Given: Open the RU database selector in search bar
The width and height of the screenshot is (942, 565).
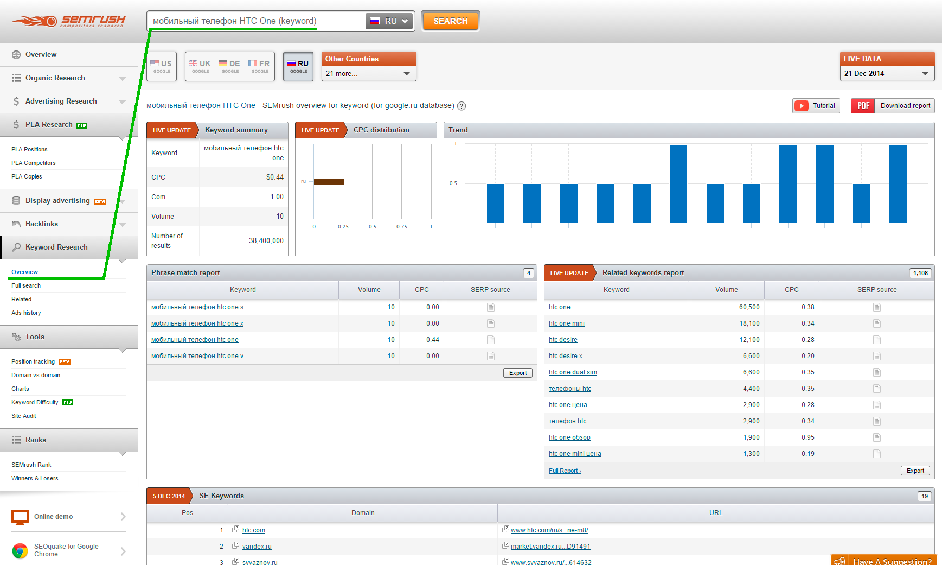Looking at the screenshot, I should tap(389, 21).
